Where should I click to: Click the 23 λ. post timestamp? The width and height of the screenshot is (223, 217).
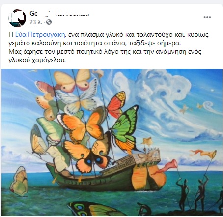(35, 22)
